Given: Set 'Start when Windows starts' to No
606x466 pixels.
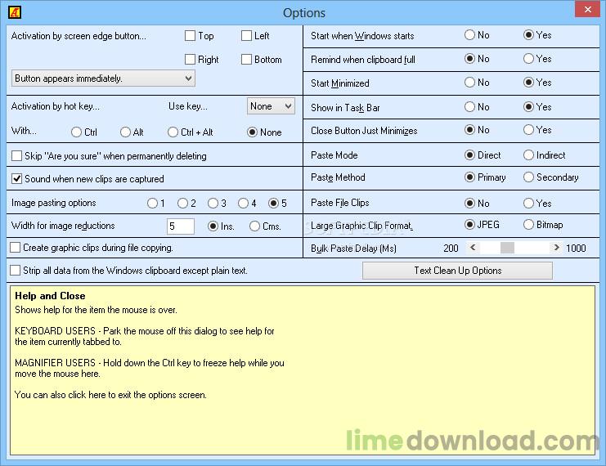Looking at the screenshot, I should (x=469, y=36).
